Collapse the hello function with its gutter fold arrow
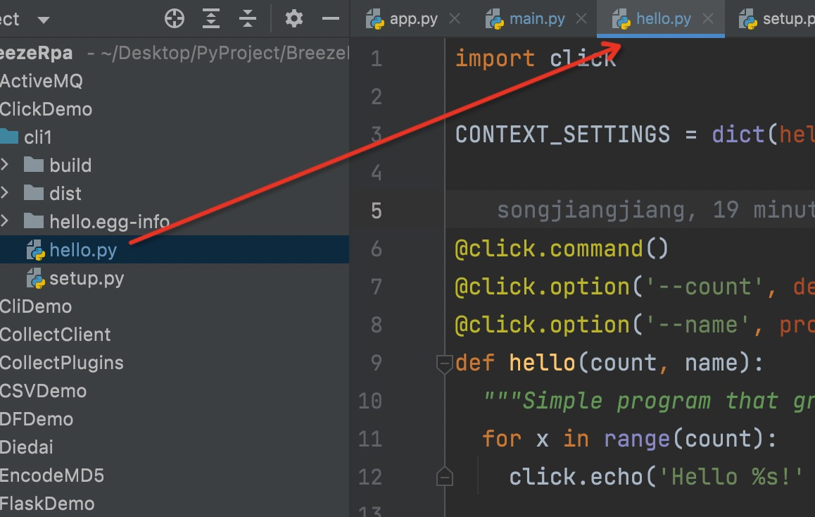Image resolution: width=815 pixels, height=517 pixels. 444,362
